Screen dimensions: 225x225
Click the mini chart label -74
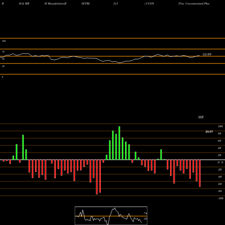(145, 213)
